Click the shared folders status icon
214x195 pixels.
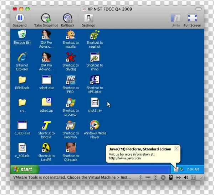click(193, 178)
